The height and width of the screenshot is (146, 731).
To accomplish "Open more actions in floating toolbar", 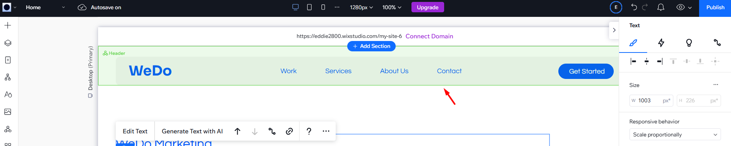I will tap(326, 131).
